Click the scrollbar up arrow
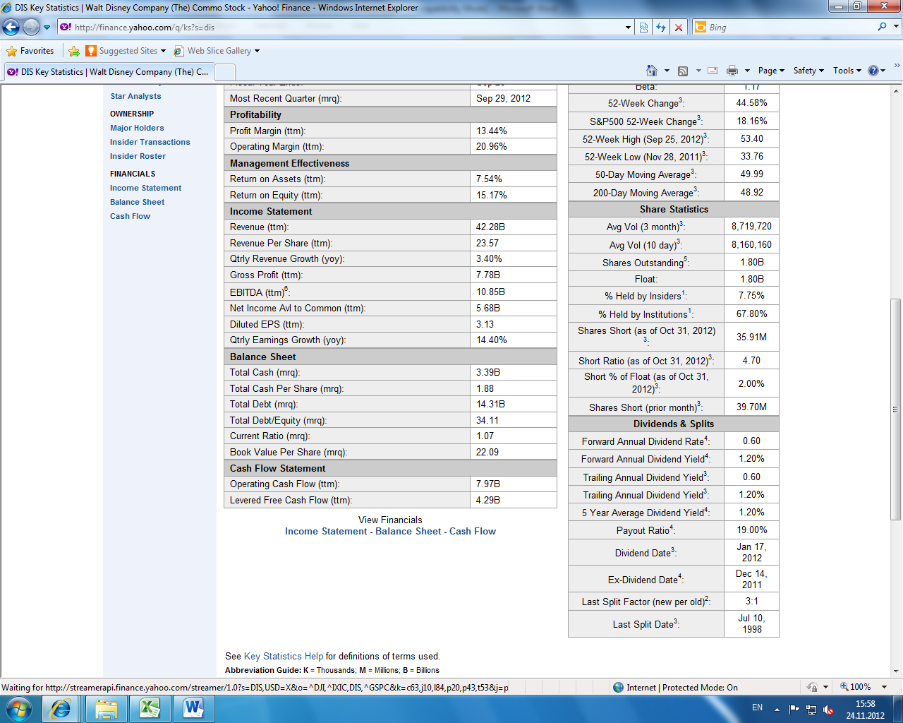 (896, 90)
